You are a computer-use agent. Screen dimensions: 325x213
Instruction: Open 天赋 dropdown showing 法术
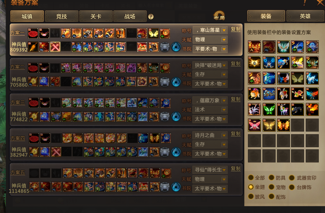tap(210, 110)
